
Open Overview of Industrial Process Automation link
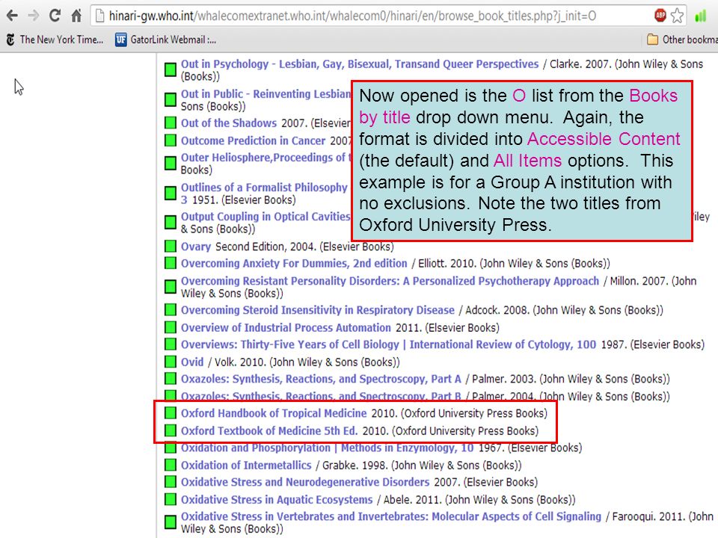point(286,327)
